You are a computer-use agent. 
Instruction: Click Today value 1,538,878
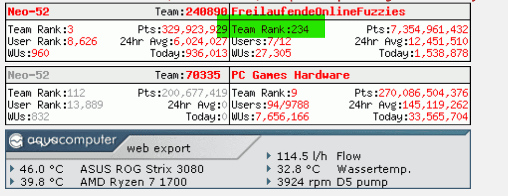click(441, 53)
